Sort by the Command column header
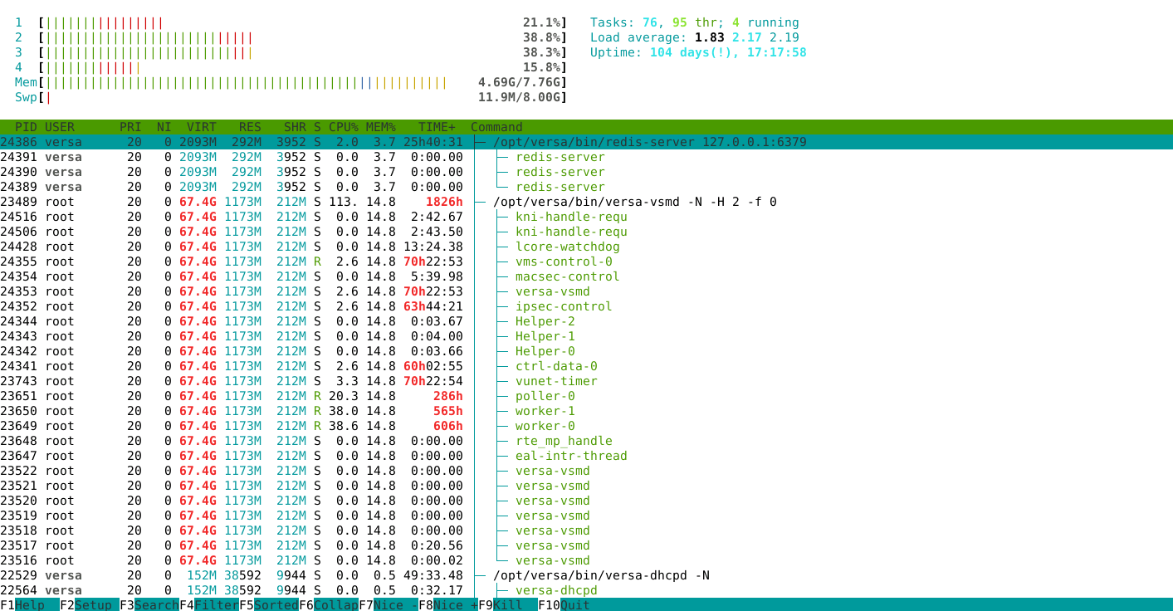 (x=496, y=127)
